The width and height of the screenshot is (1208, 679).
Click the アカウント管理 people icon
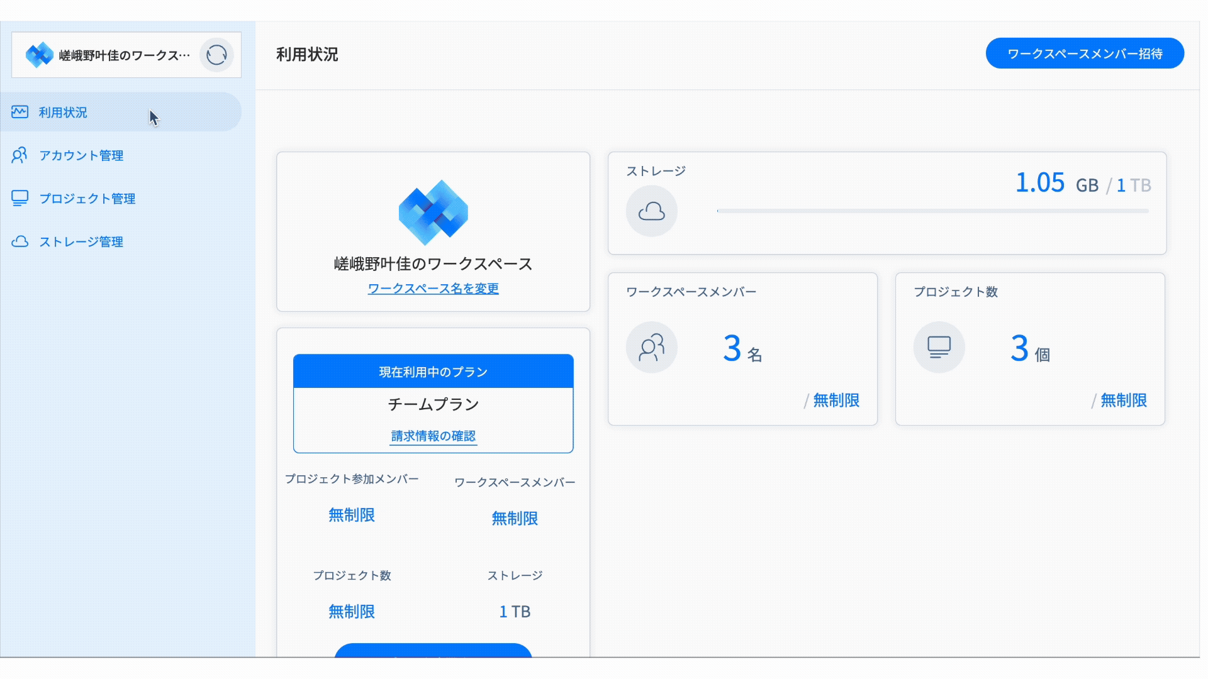pyautogui.click(x=20, y=155)
